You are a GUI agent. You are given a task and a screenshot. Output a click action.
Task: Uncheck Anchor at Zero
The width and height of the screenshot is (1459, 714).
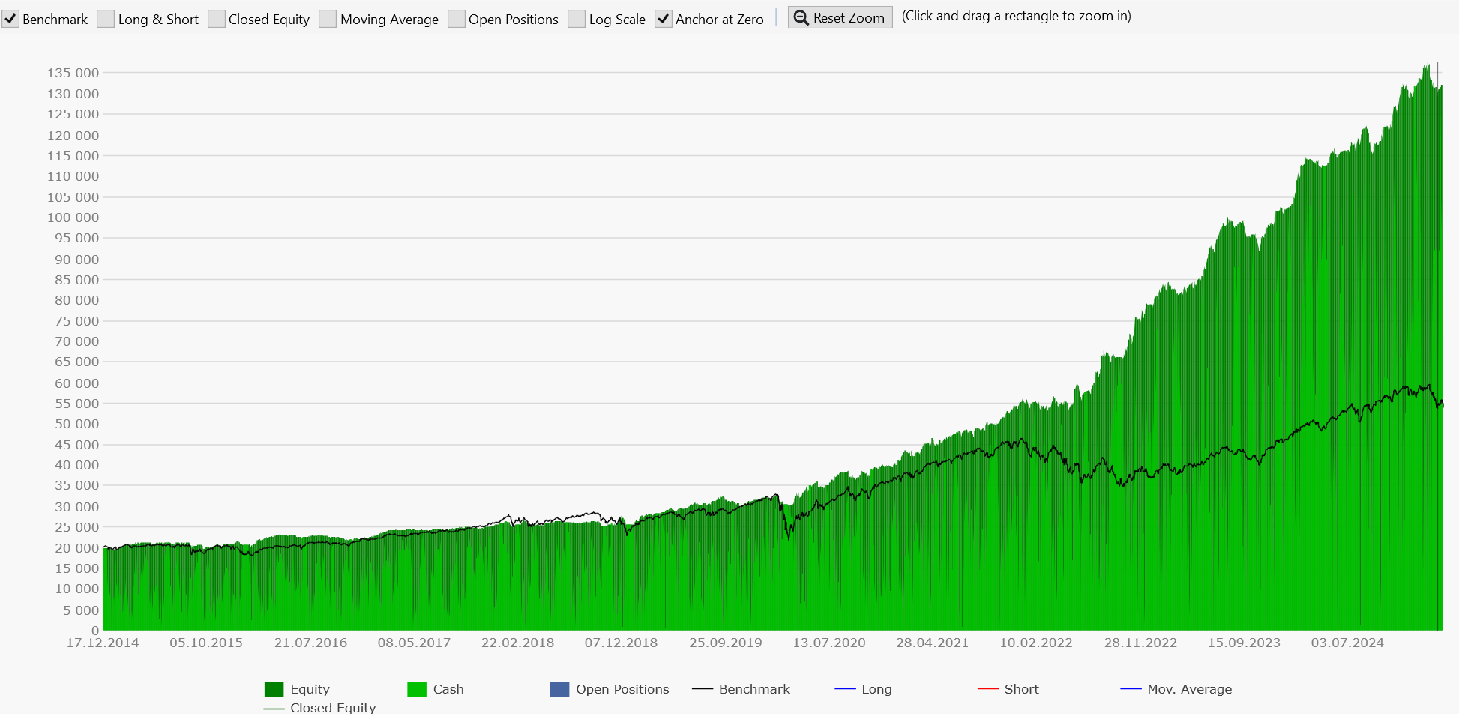pos(664,19)
